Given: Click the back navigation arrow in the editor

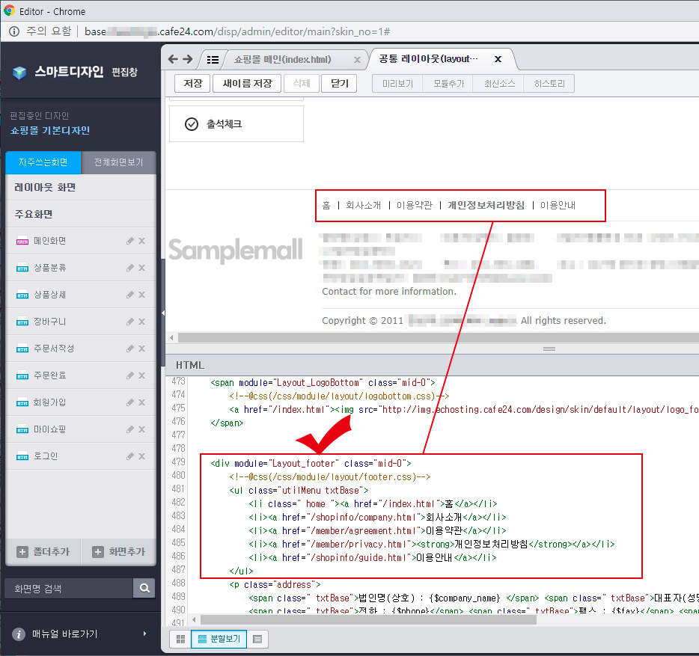Looking at the screenshot, I should (174, 58).
